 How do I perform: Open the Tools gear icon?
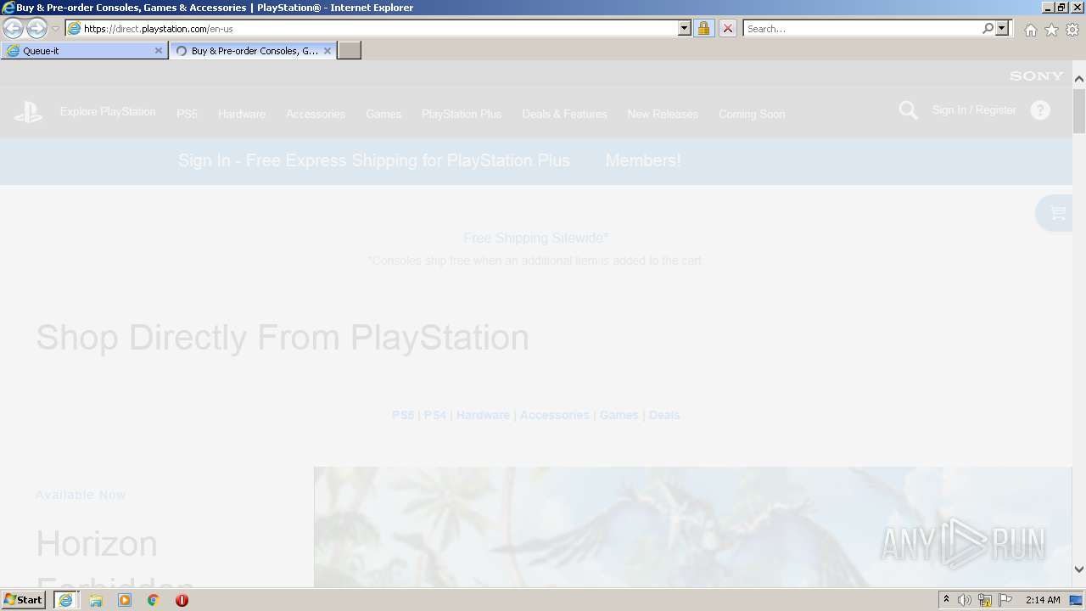pos(1072,30)
